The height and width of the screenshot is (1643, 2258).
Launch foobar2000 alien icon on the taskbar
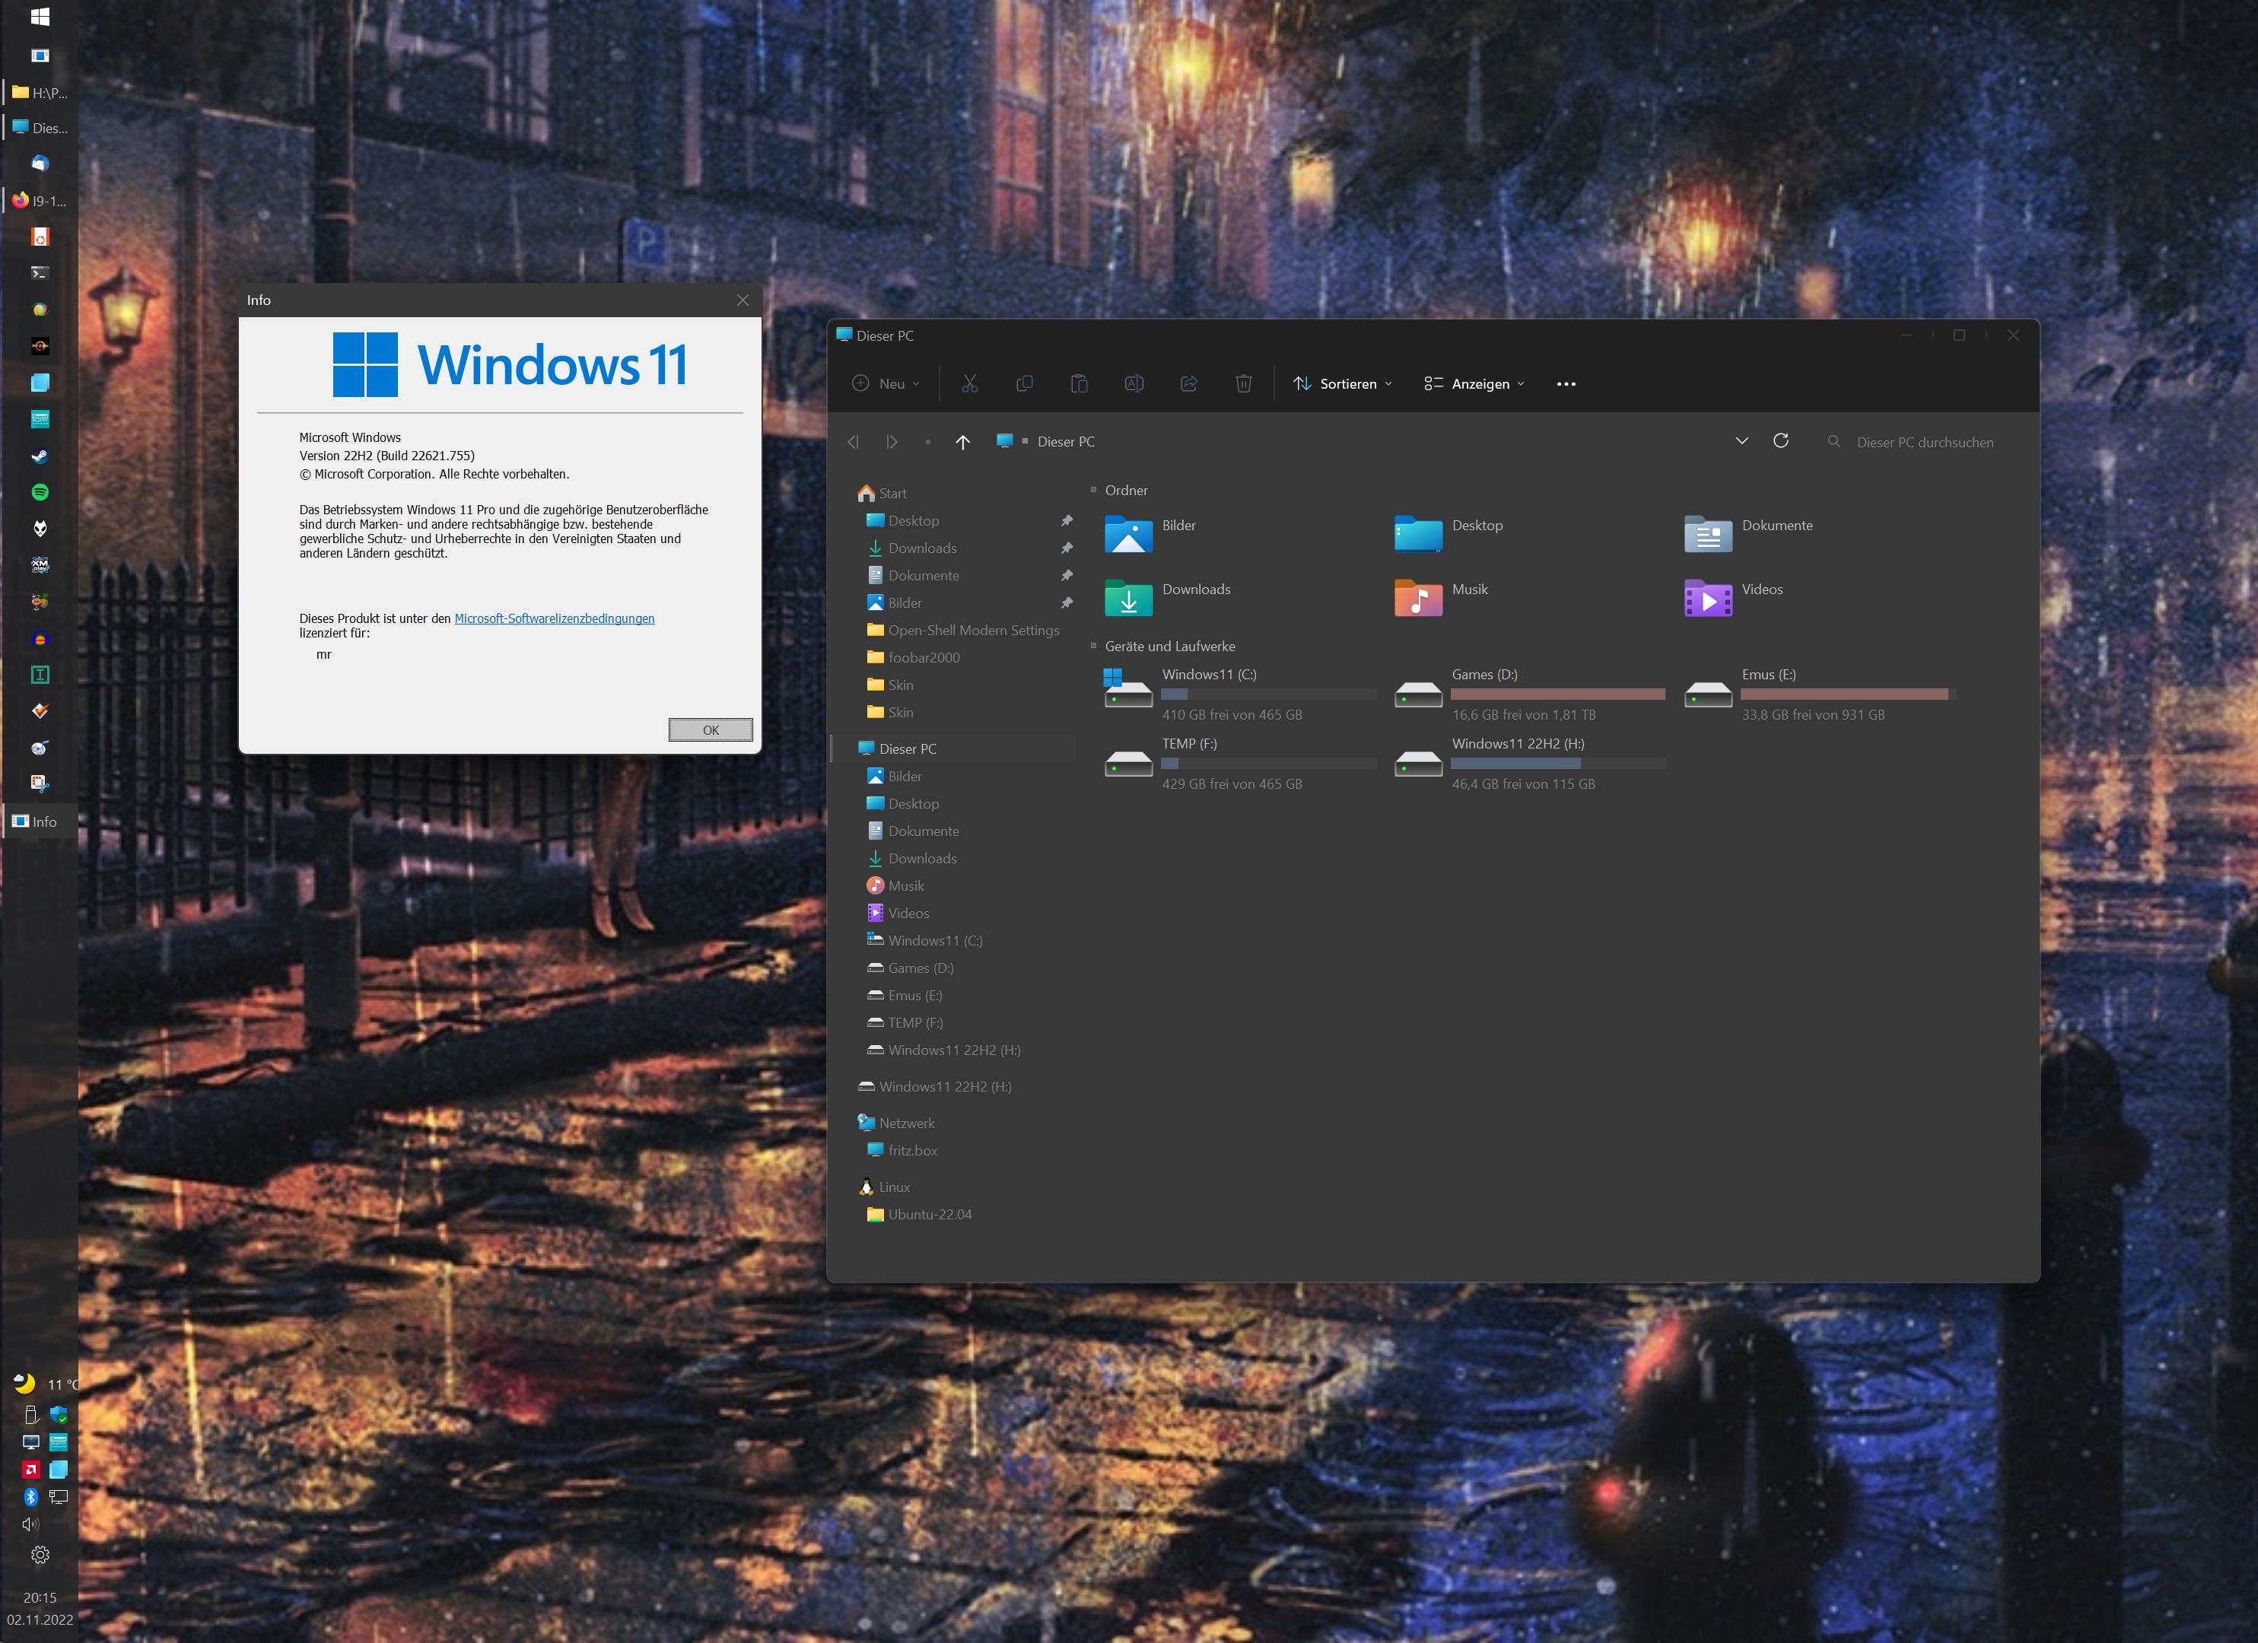click(40, 529)
